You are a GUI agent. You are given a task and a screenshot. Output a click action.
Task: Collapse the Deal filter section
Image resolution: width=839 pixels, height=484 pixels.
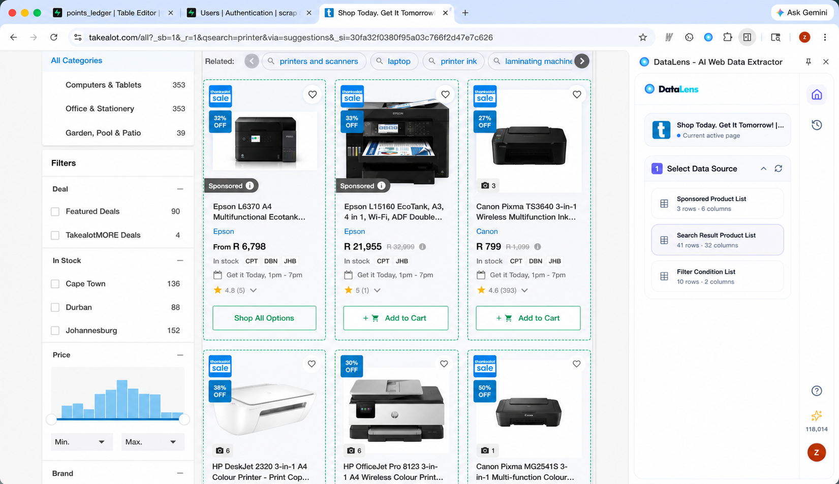click(180, 189)
